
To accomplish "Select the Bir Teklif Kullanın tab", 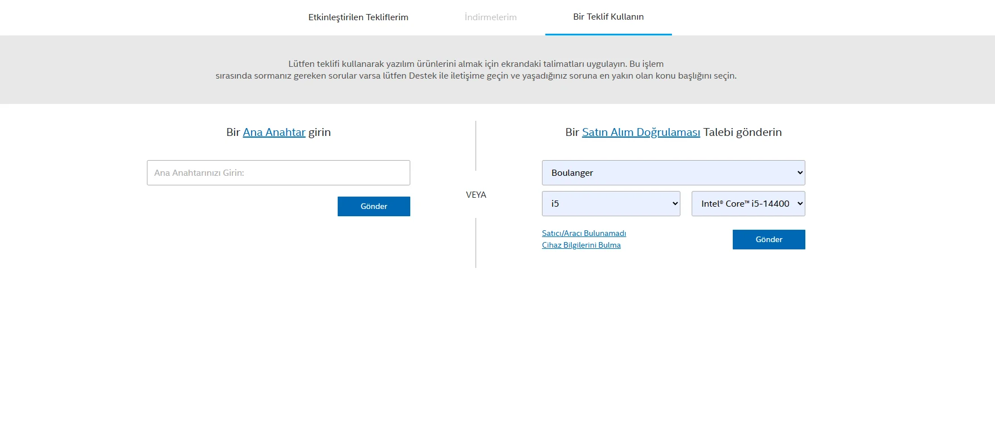I will coord(608,17).
